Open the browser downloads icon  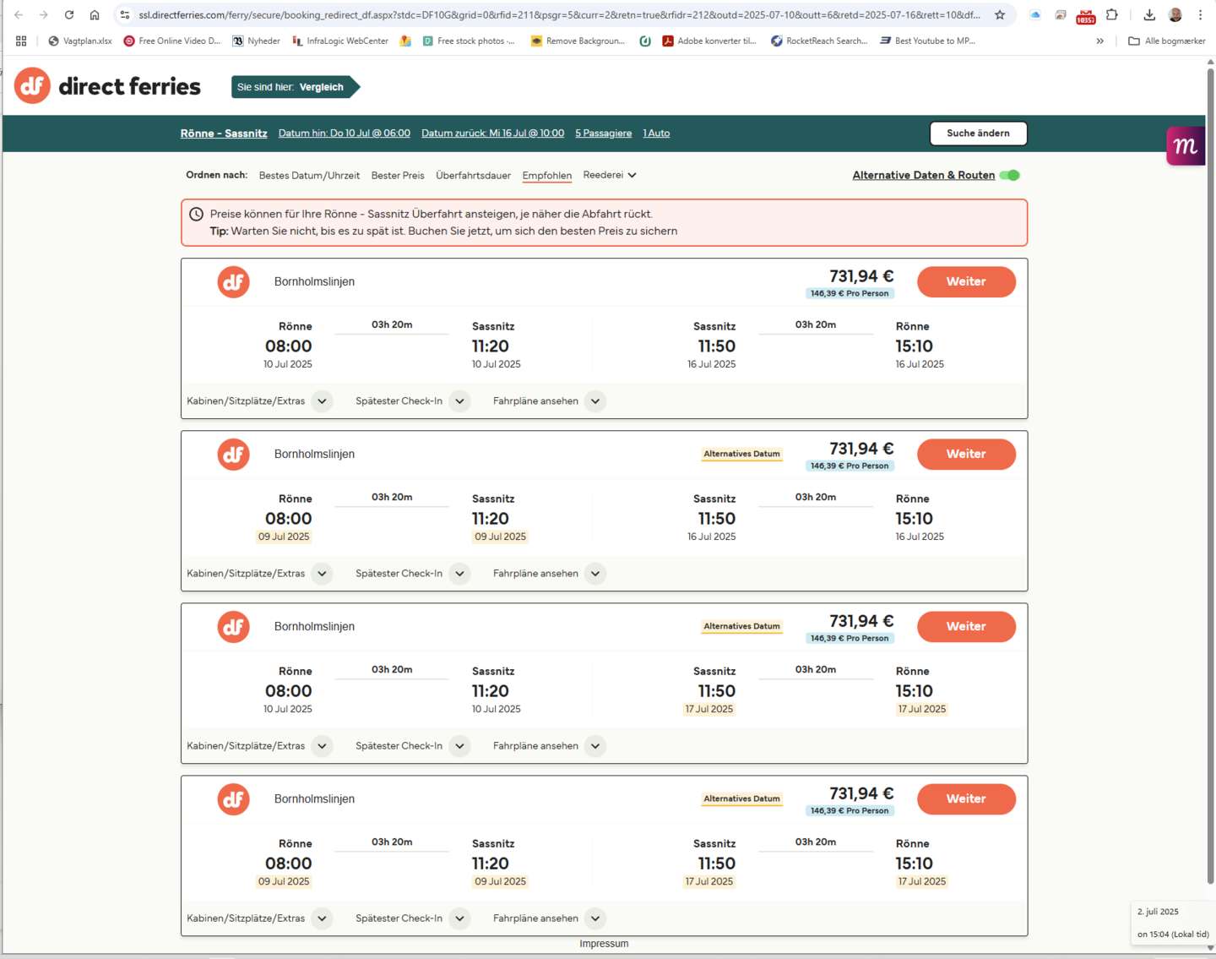pos(1148,15)
